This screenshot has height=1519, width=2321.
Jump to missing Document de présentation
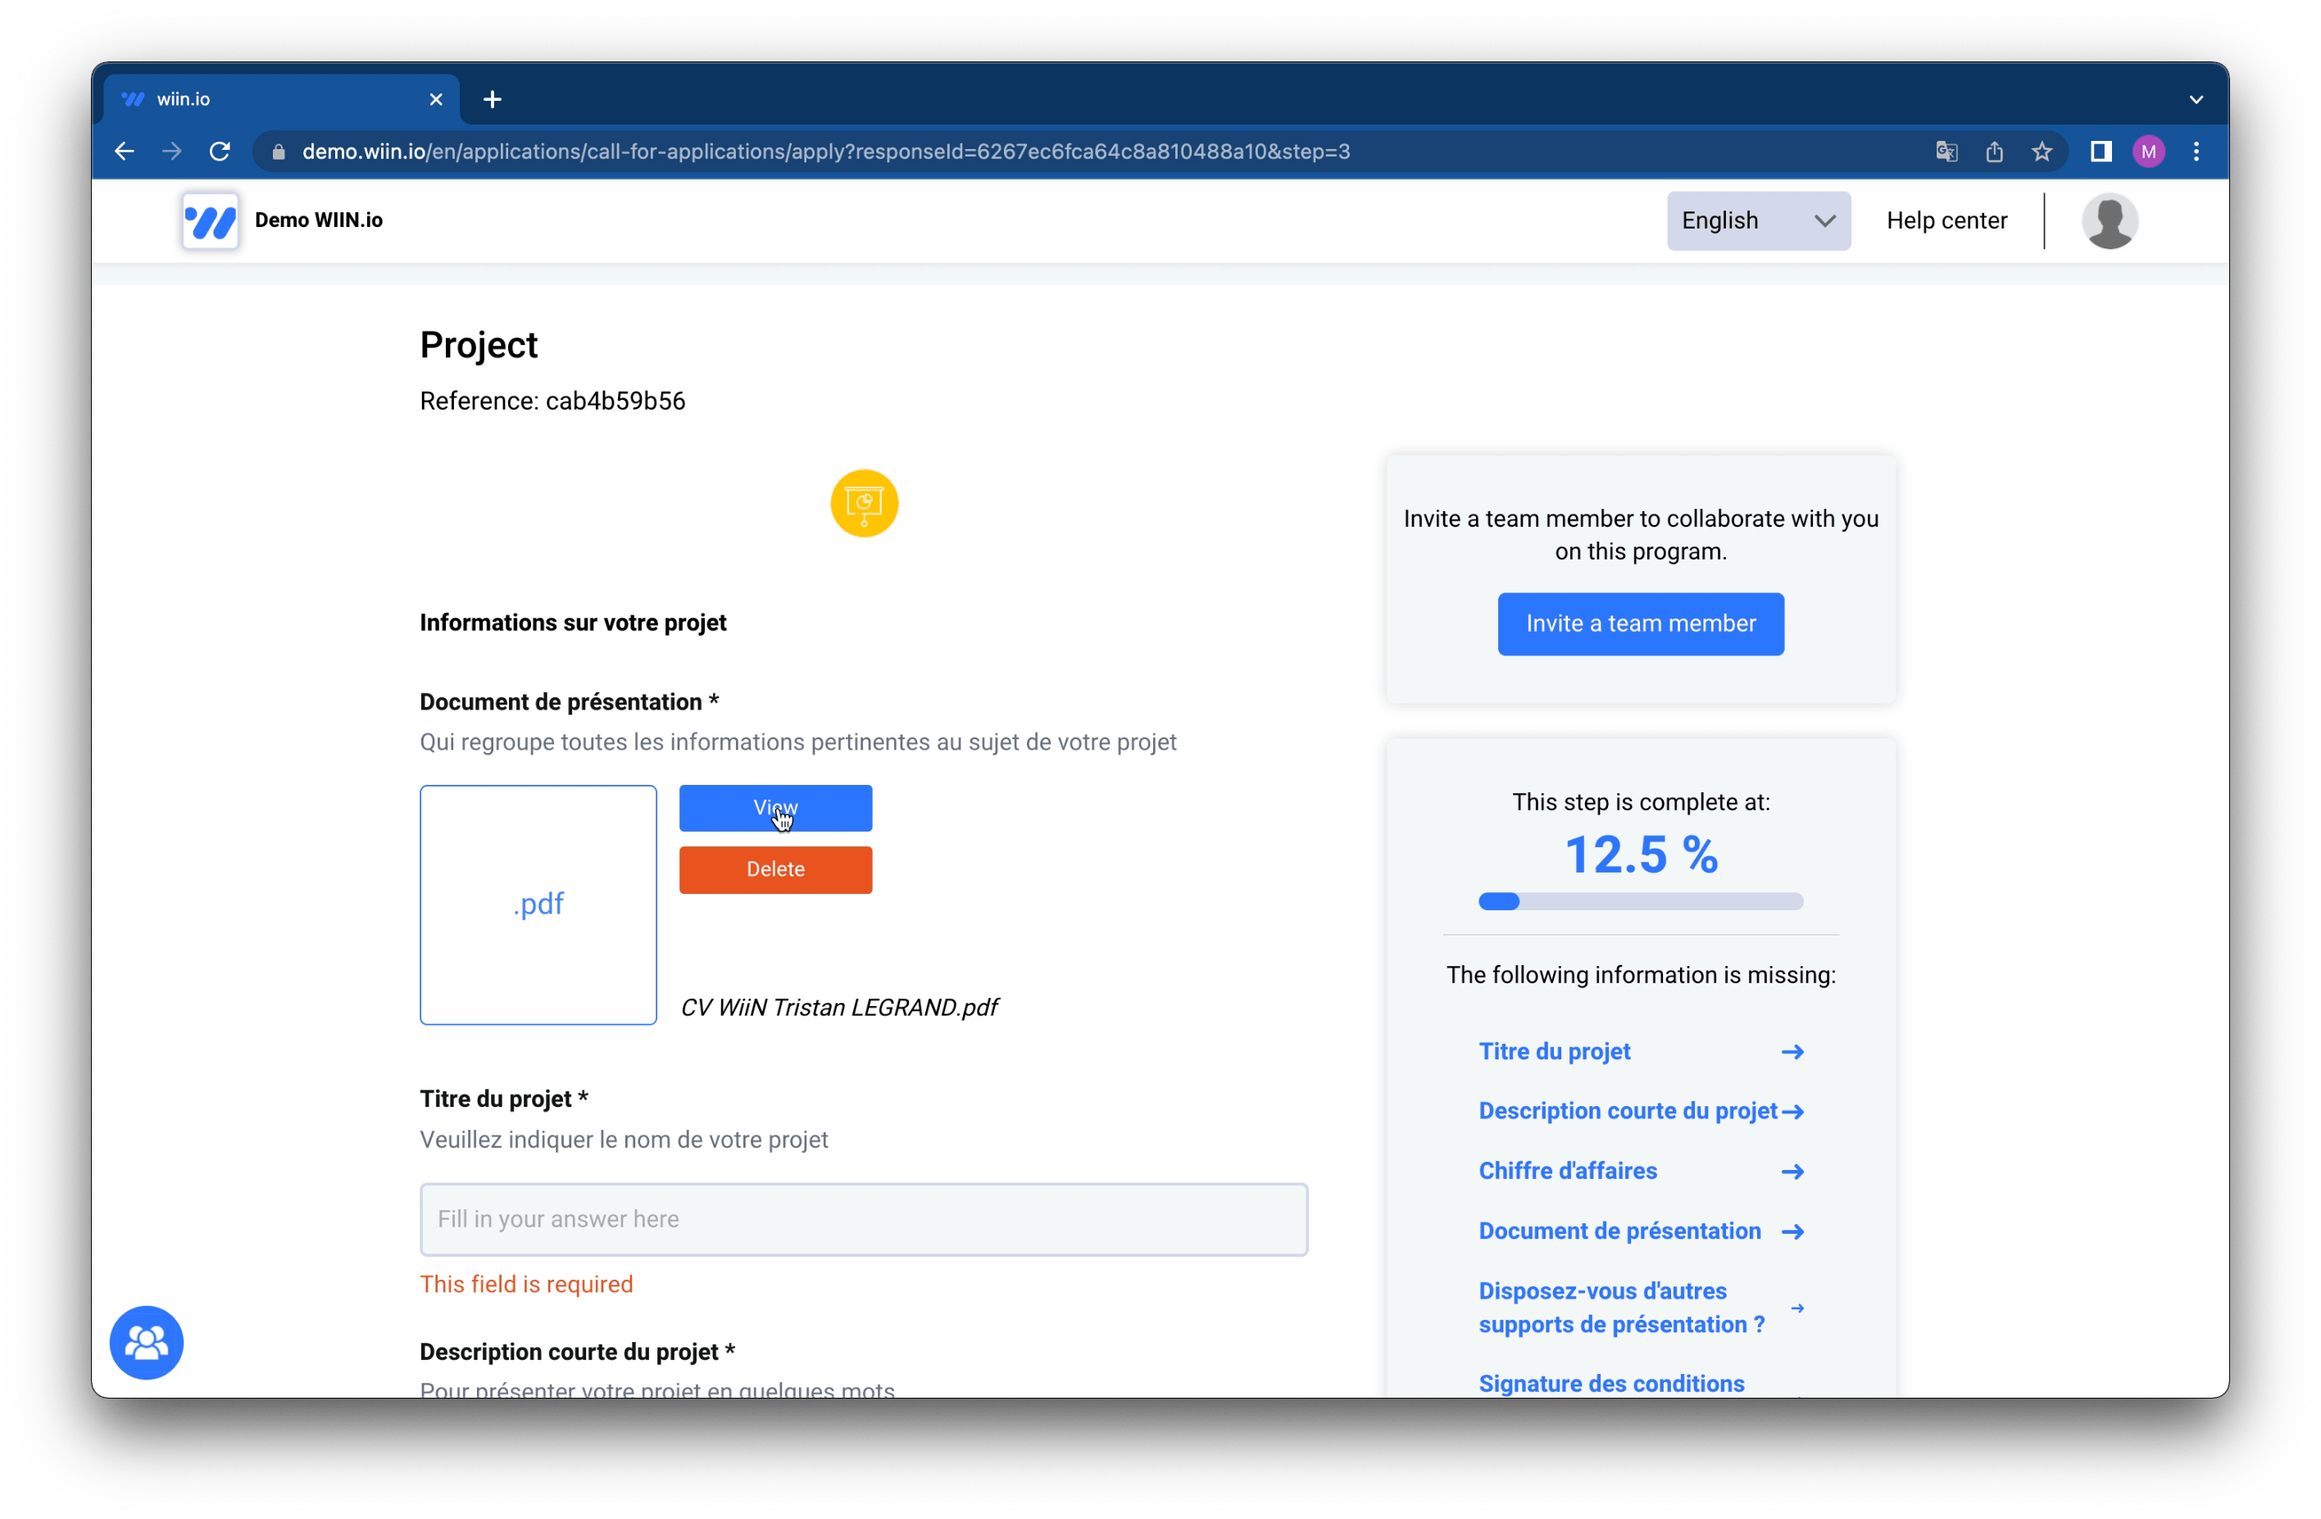pyautogui.click(x=1619, y=1231)
